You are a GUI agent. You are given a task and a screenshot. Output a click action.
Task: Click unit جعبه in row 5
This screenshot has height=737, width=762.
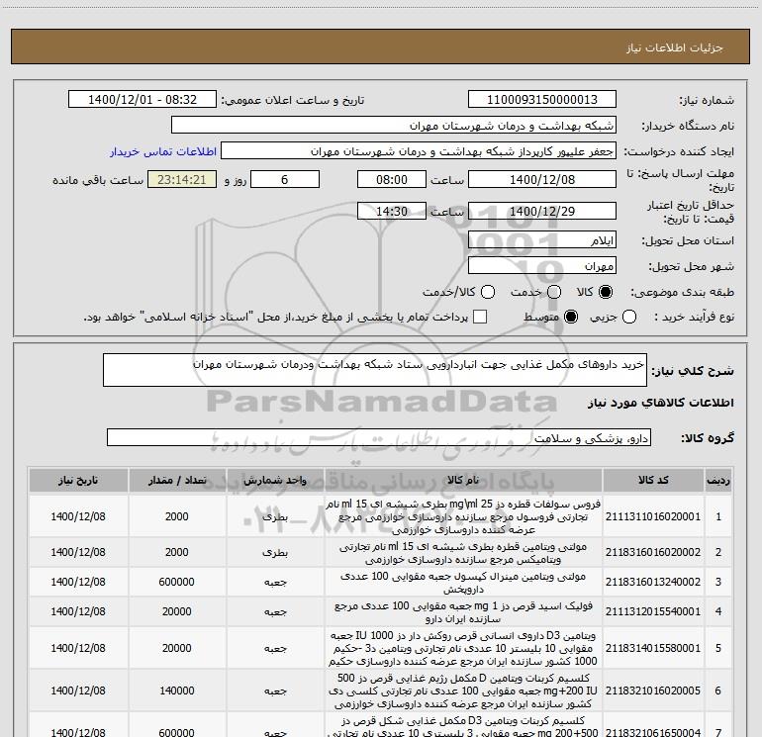[x=275, y=649]
